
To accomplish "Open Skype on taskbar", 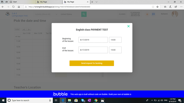I will (x=83, y=100).
